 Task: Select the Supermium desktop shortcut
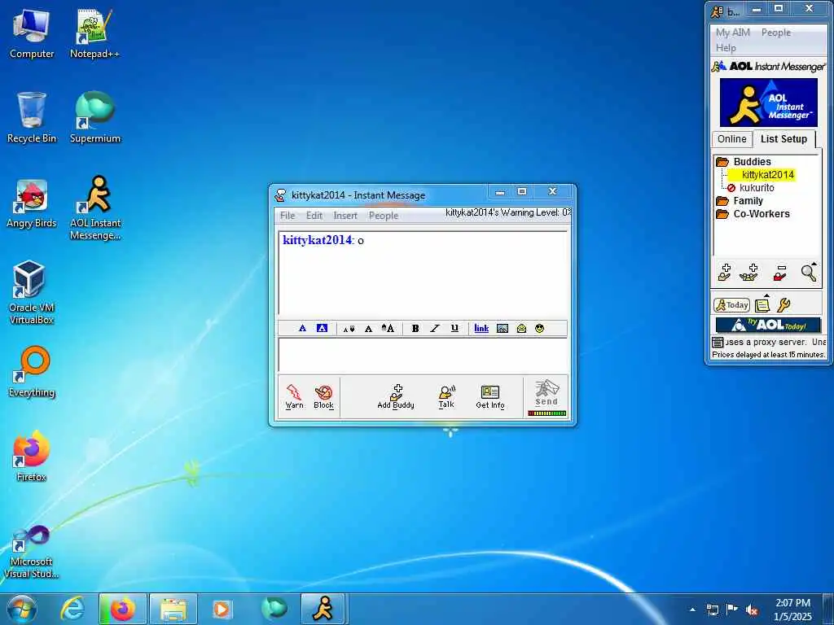pyautogui.click(x=94, y=117)
